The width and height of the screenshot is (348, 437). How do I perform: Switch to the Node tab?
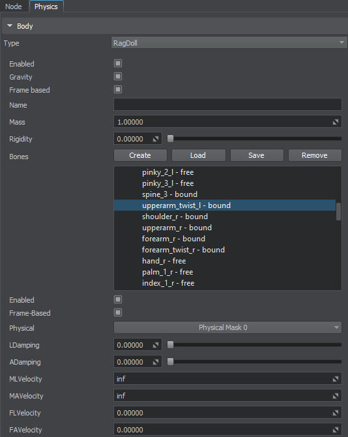[14, 7]
